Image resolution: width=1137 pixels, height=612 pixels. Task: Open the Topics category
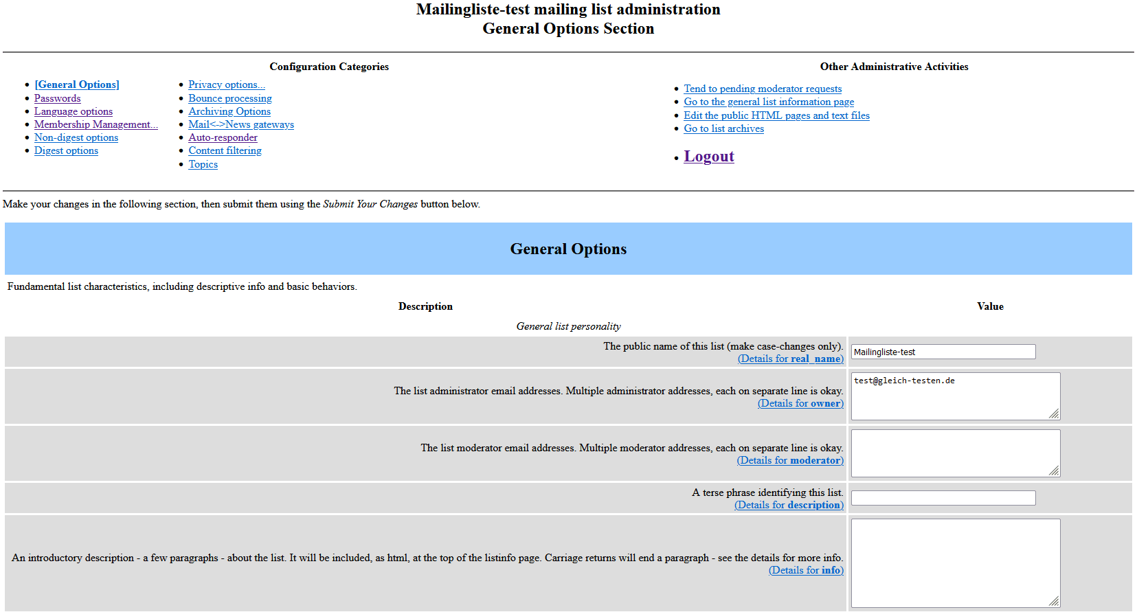pos(203,164)
